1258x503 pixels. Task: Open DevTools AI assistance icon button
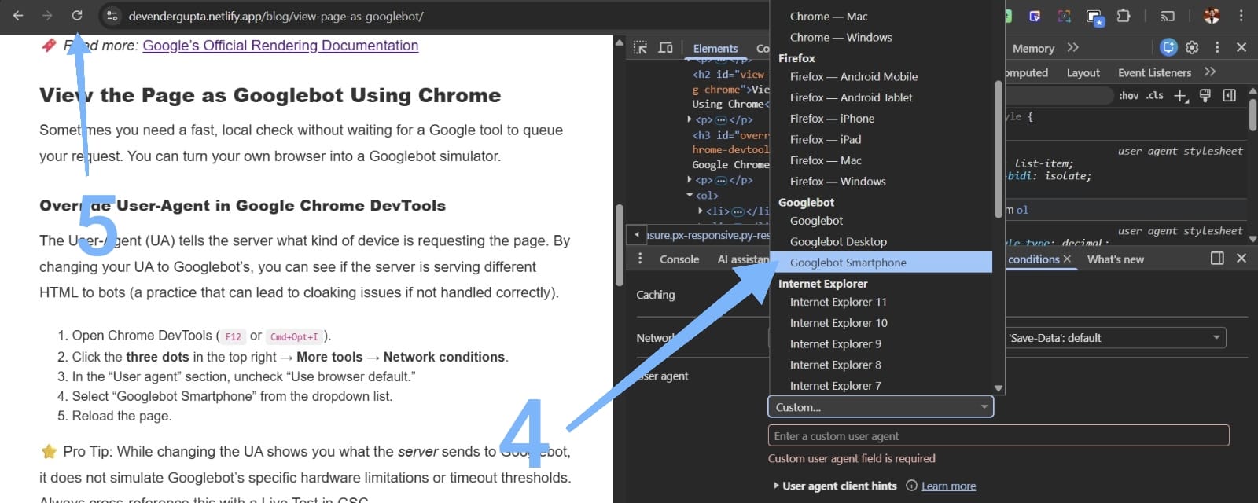pos(1168,47)
